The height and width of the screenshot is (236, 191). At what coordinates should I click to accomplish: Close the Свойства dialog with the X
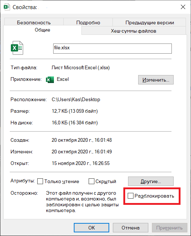tap(183, 7)
